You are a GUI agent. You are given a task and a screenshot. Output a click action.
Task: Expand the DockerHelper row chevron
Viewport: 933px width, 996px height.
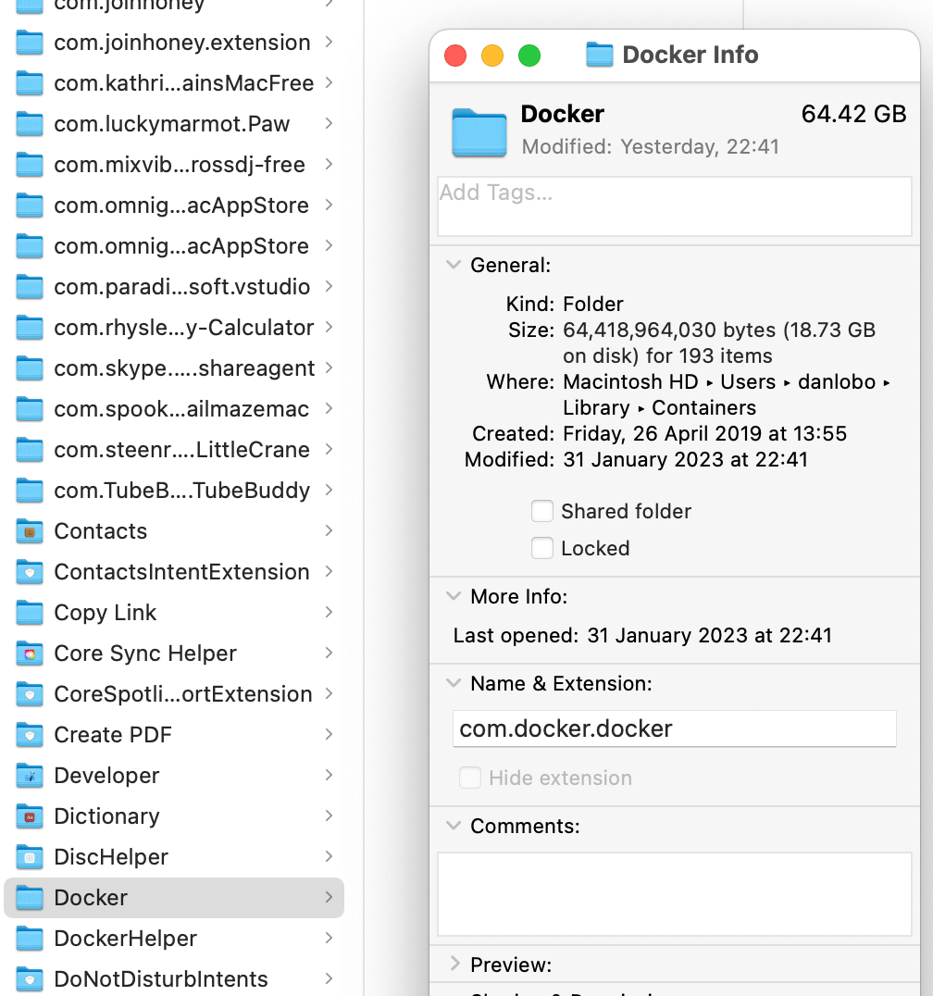point(329,938)
